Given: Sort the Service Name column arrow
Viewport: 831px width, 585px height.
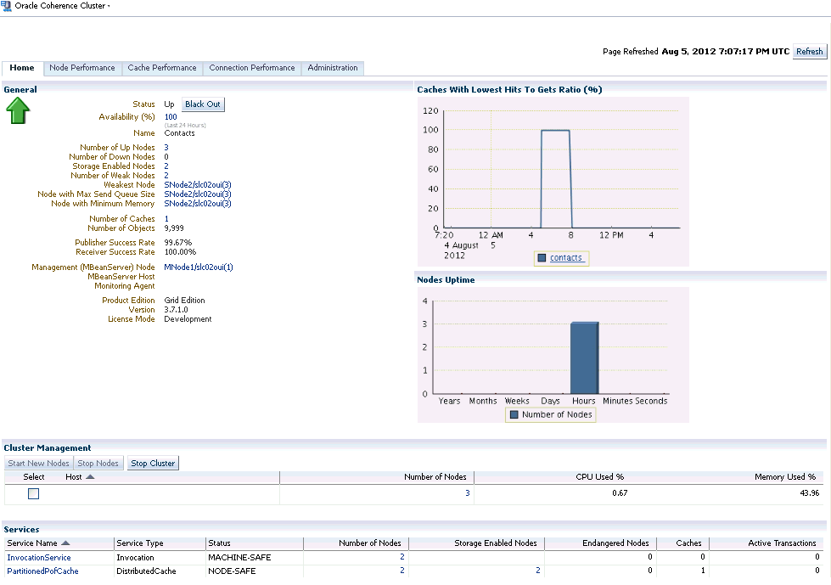Looking at the screenshot, I should 65,543.
